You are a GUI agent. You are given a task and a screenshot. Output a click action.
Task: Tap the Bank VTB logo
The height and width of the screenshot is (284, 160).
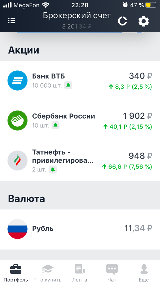click(x=17, y=80)
